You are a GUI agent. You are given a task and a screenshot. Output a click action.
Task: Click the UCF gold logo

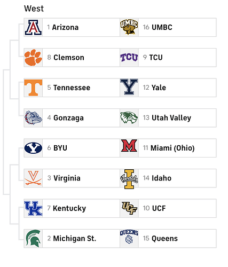(x=129, y=208)
